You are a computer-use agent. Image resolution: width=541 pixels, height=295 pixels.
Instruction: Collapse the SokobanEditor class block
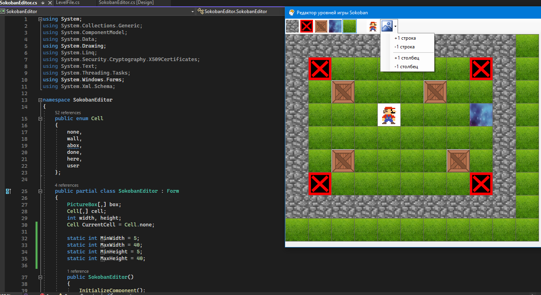click(x=40, y=191)
